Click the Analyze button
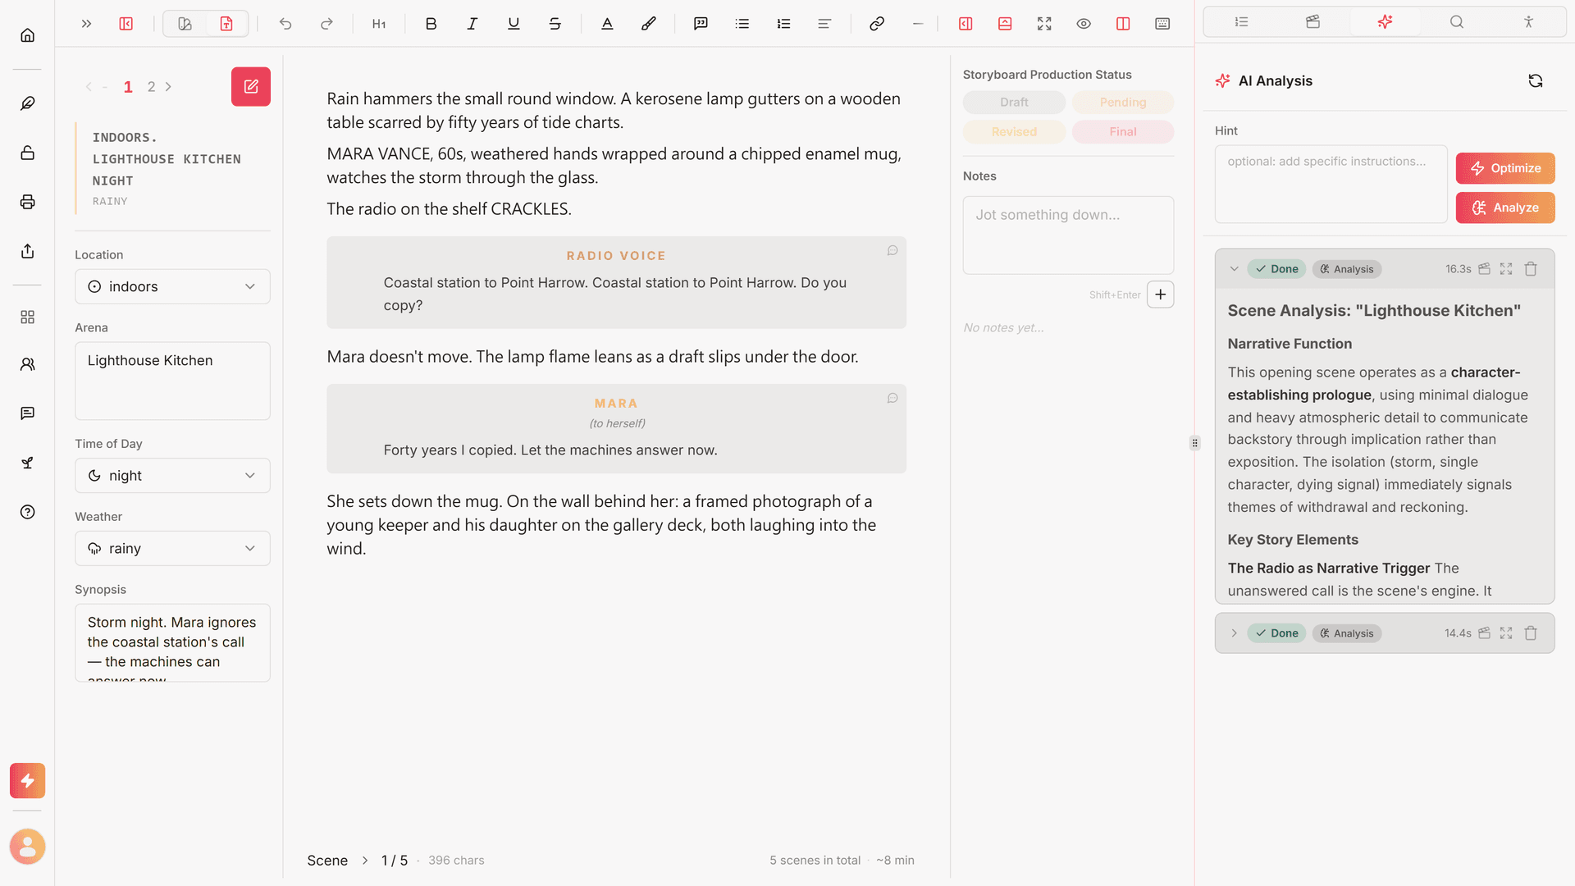 tap(1505, 208)
